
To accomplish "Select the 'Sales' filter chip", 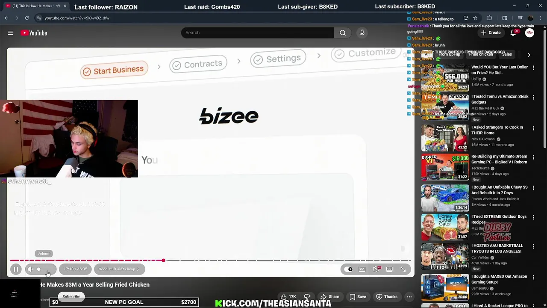I will [x=507, y=54].
